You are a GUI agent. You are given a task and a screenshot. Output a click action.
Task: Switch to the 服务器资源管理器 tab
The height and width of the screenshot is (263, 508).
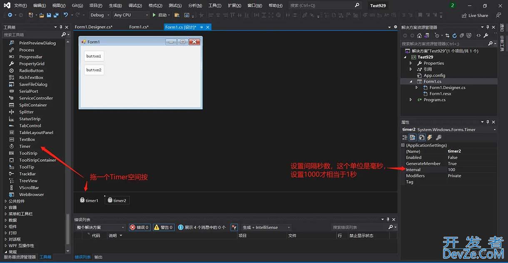(20, 257)
